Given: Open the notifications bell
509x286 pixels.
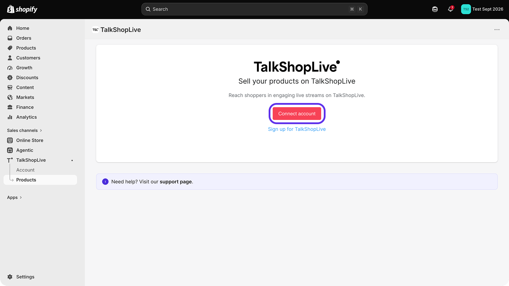Looking at the screenshot, I should pos(450,9).
